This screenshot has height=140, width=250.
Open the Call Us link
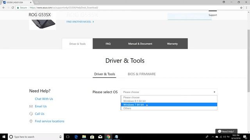(x=39, y=114)
